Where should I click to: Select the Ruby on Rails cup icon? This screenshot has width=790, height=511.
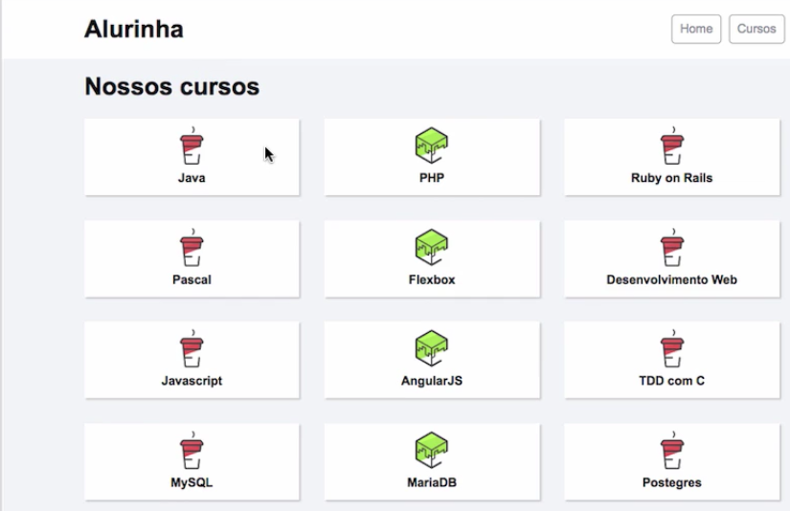pyautogui.click(x=672, y=148)
